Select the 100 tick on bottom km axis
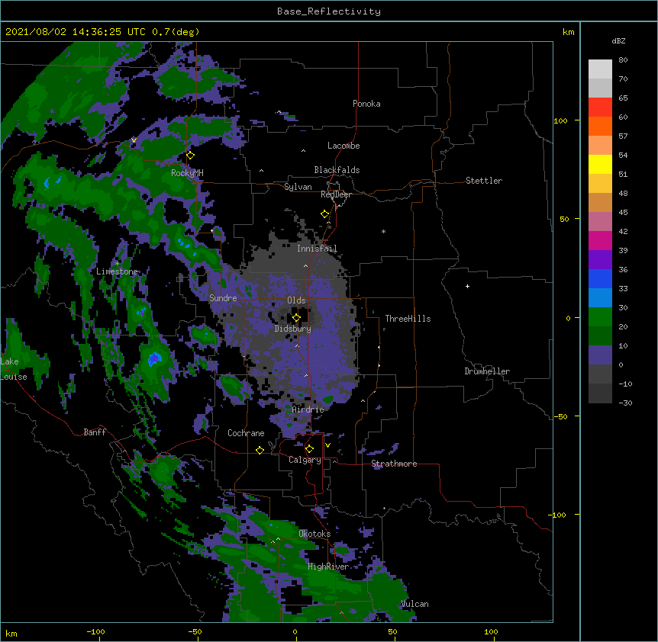Image resolution: width=658 pixels, height=642 pixels. 491,631
